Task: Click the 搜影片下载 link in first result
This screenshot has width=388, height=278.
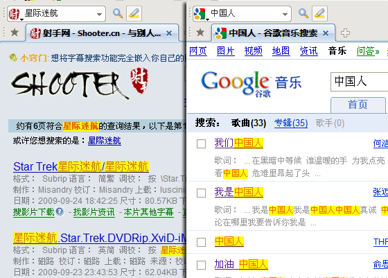Action: click(x=34, y=212)
